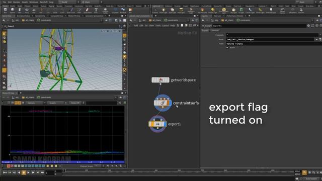Open the Render menu

pyautogui.click(x=17, y=2)
